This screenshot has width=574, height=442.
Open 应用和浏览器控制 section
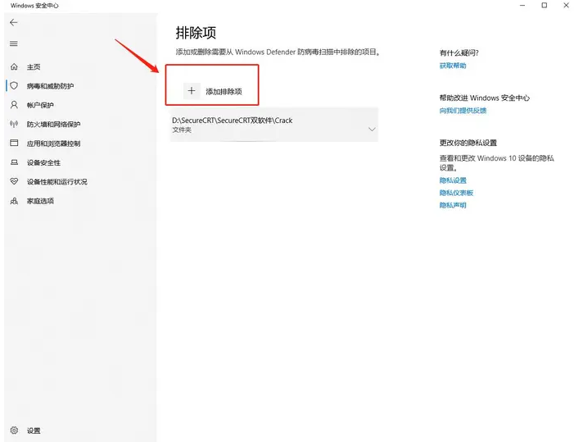[53, 144]
